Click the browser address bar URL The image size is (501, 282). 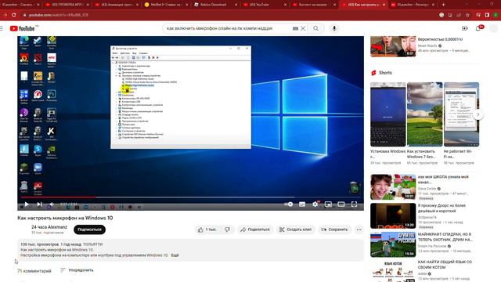pyautogui.click(x=58, y=15)
